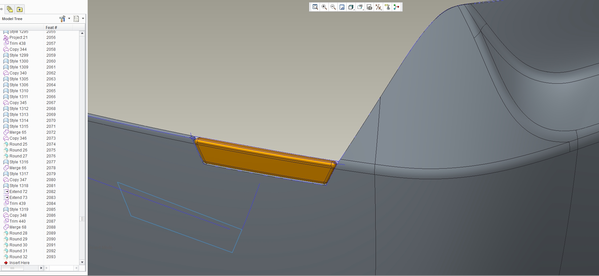Select Round 28 in the tree
Image resolution: width=599 pixels, height=276 pixels.
(x=18, y=233)
